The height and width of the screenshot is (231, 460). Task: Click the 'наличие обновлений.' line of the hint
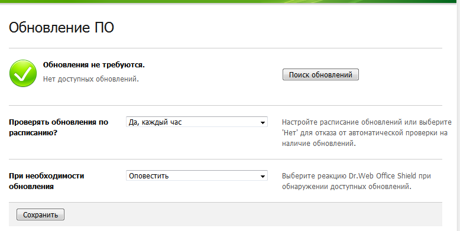coord(319,144)
